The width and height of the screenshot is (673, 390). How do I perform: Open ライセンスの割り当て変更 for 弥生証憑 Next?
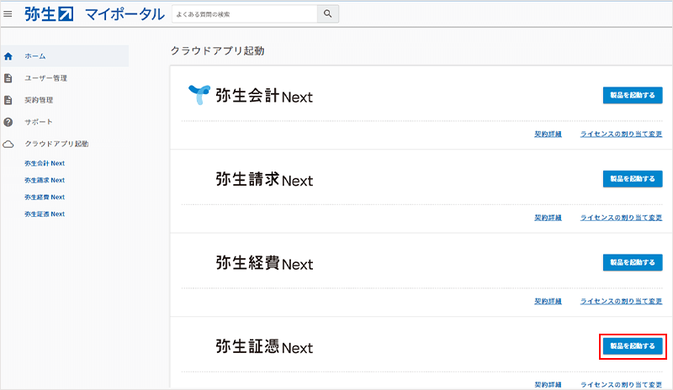pos(621,385)
